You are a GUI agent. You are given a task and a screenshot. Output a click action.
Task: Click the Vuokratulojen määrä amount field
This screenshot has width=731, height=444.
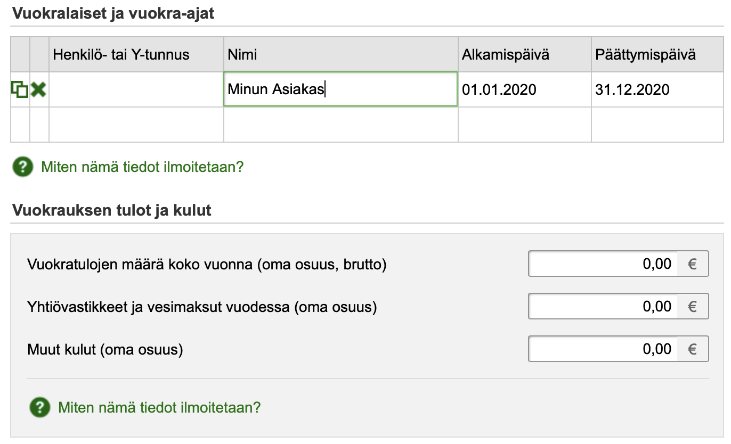tap(603, 264)
